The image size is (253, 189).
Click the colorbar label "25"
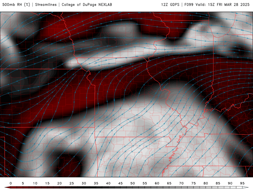pyautogui.click(x=72, y=183)
